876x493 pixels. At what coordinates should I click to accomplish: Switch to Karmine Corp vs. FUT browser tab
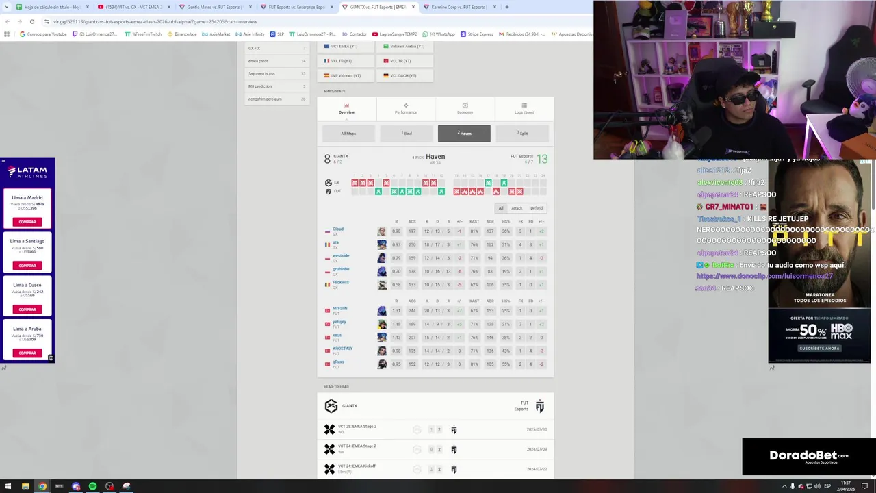(x=459, y=7)
